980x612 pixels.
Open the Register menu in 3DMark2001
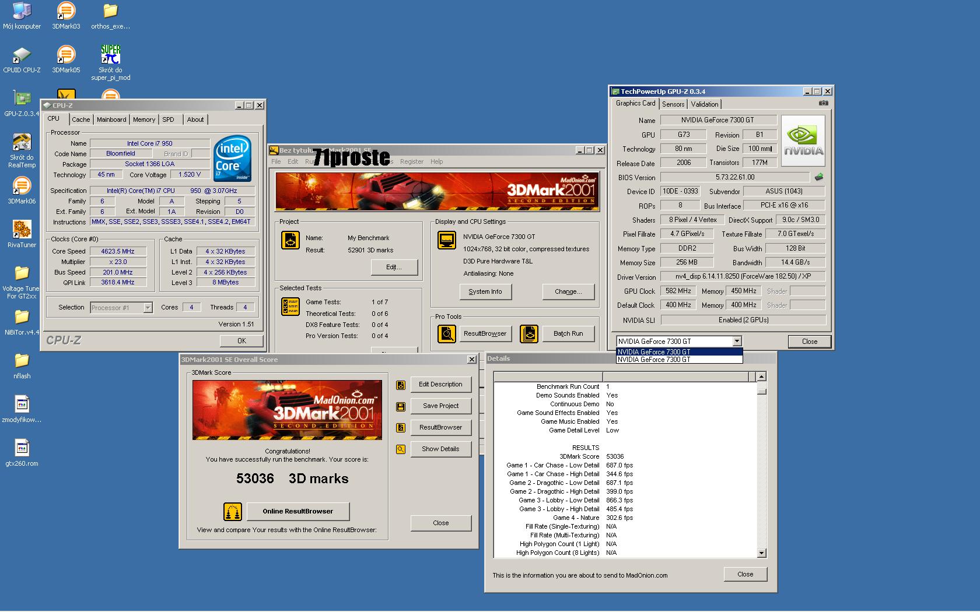pos(412,161)
